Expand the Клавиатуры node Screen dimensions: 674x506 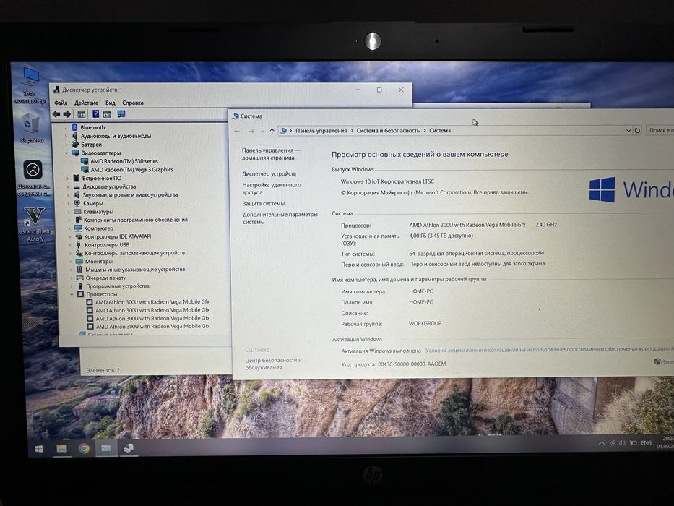pyautogui.click(x=69, y=212)
